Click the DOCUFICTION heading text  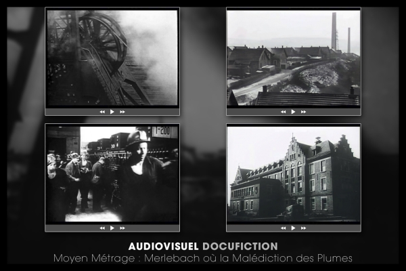(240, 247)
